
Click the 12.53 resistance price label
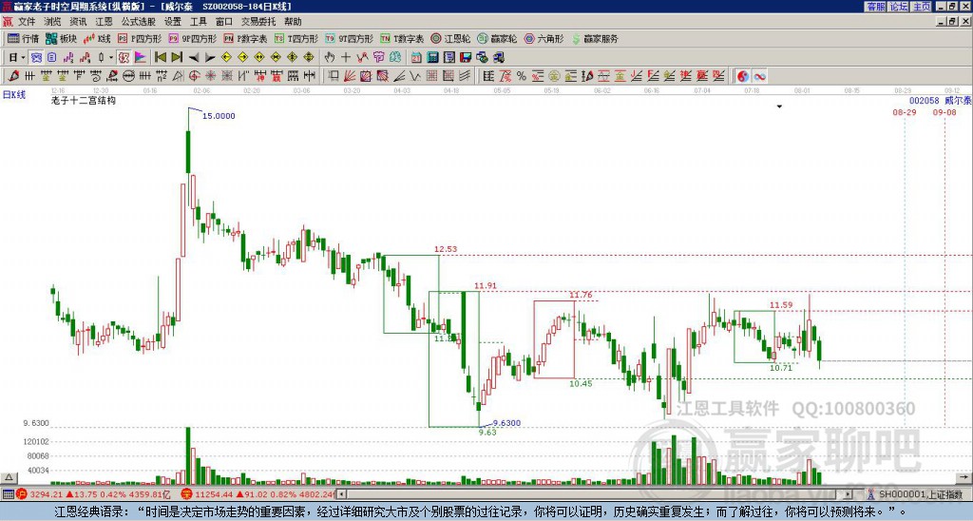(x=446, y=249)
